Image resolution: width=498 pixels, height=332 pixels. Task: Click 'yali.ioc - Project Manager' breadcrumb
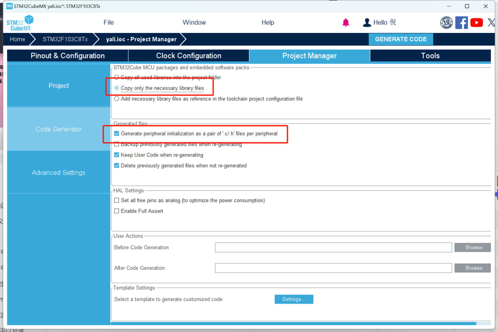tap(141, 39)
